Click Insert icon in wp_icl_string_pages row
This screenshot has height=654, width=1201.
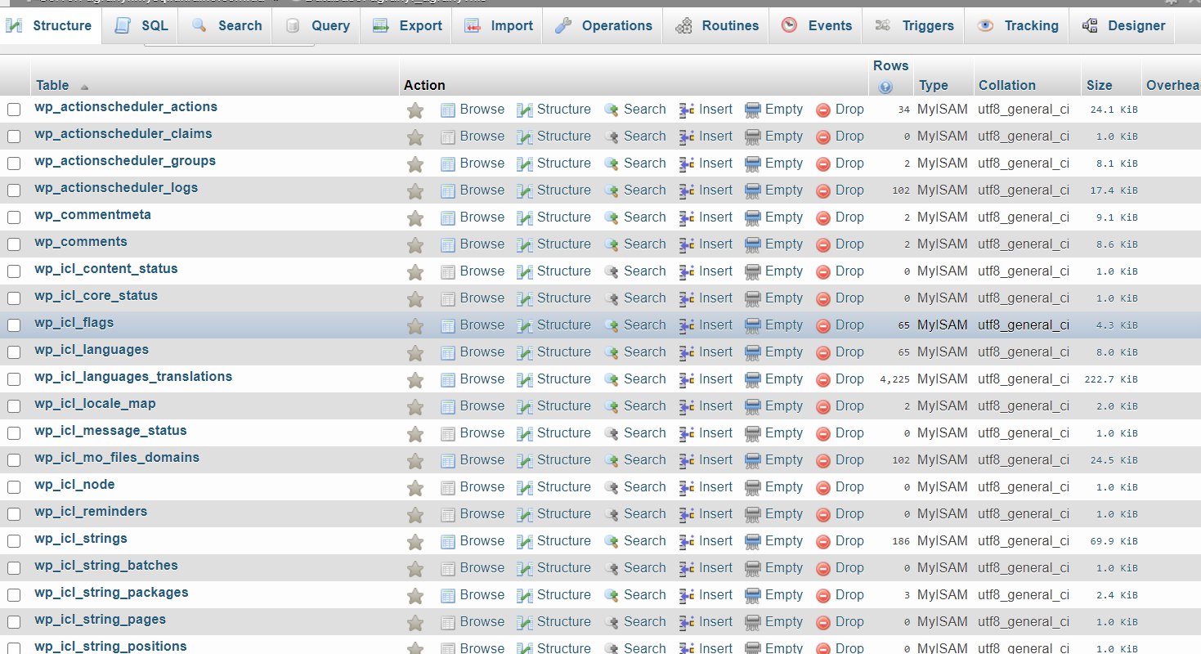[688, 623]
